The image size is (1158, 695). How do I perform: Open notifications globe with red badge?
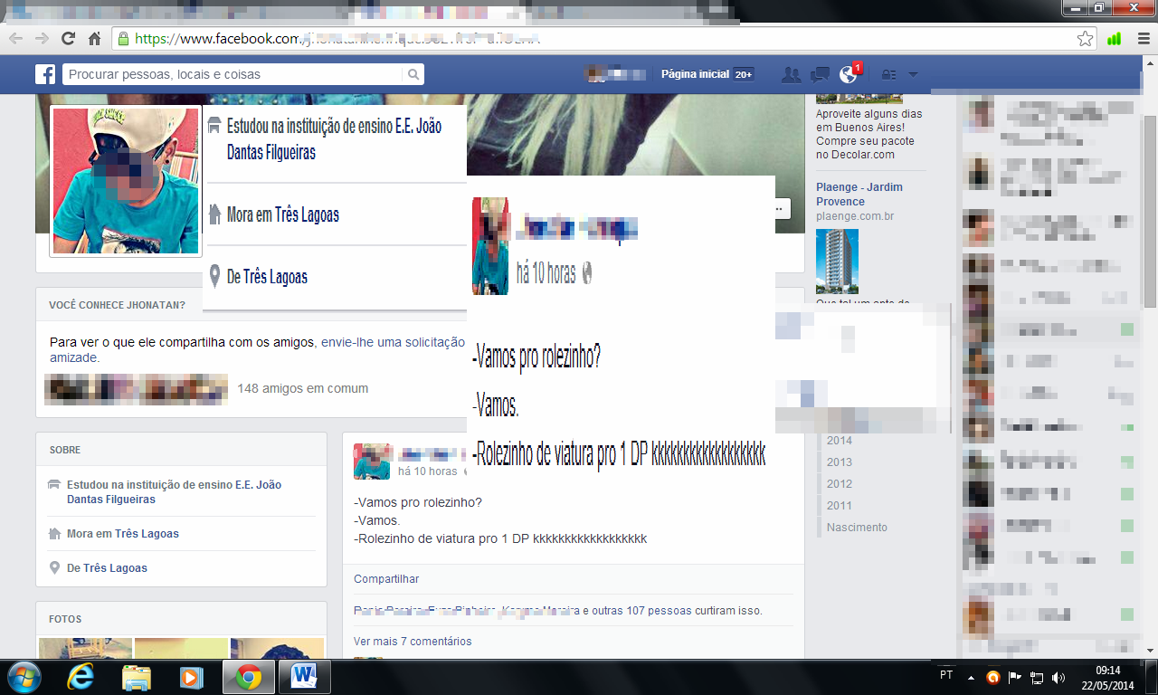[849, 74]
